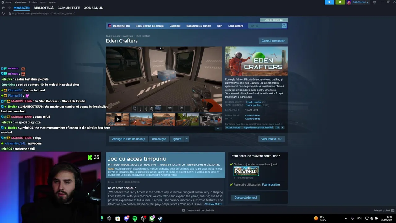Switch to the COMUNITATE tab
Screen dimensions: 396x223
coord(68,8)
